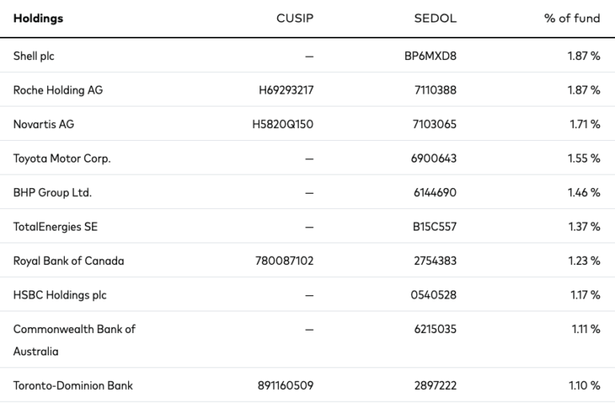Screen dimensions: 615x409
Task: Select TotalEnergies SEDOL code B15C557
Action: (x=435, y=227)
